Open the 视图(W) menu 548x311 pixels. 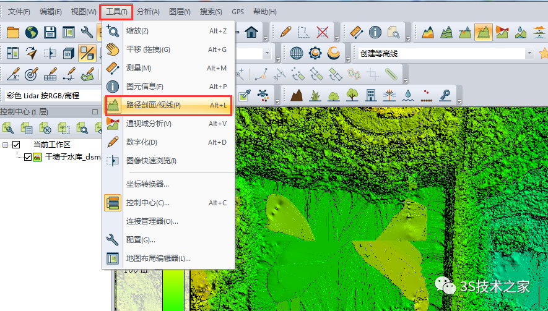pyautogui.click(x=84, y=12)
